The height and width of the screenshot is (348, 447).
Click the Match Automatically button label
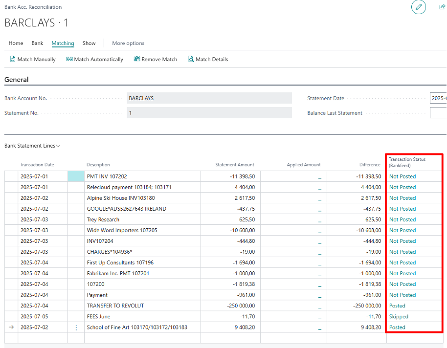99,59
